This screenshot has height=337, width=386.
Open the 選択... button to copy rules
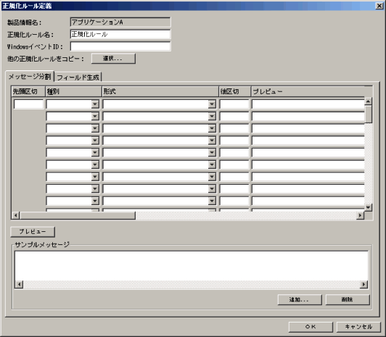coord(113,59)
